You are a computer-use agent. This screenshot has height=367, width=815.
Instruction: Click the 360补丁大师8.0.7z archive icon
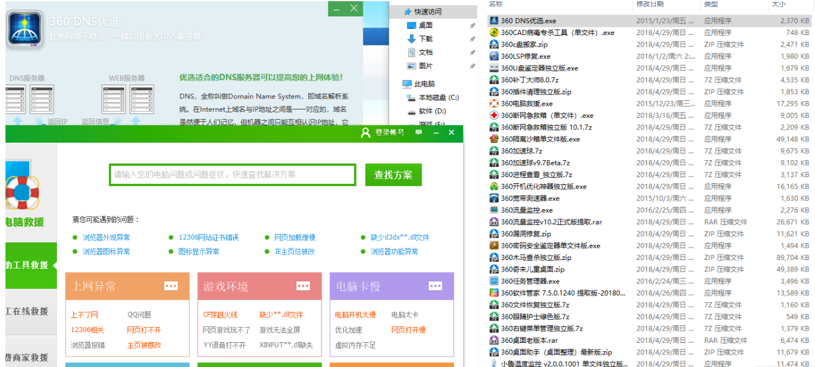coord(494,80)
